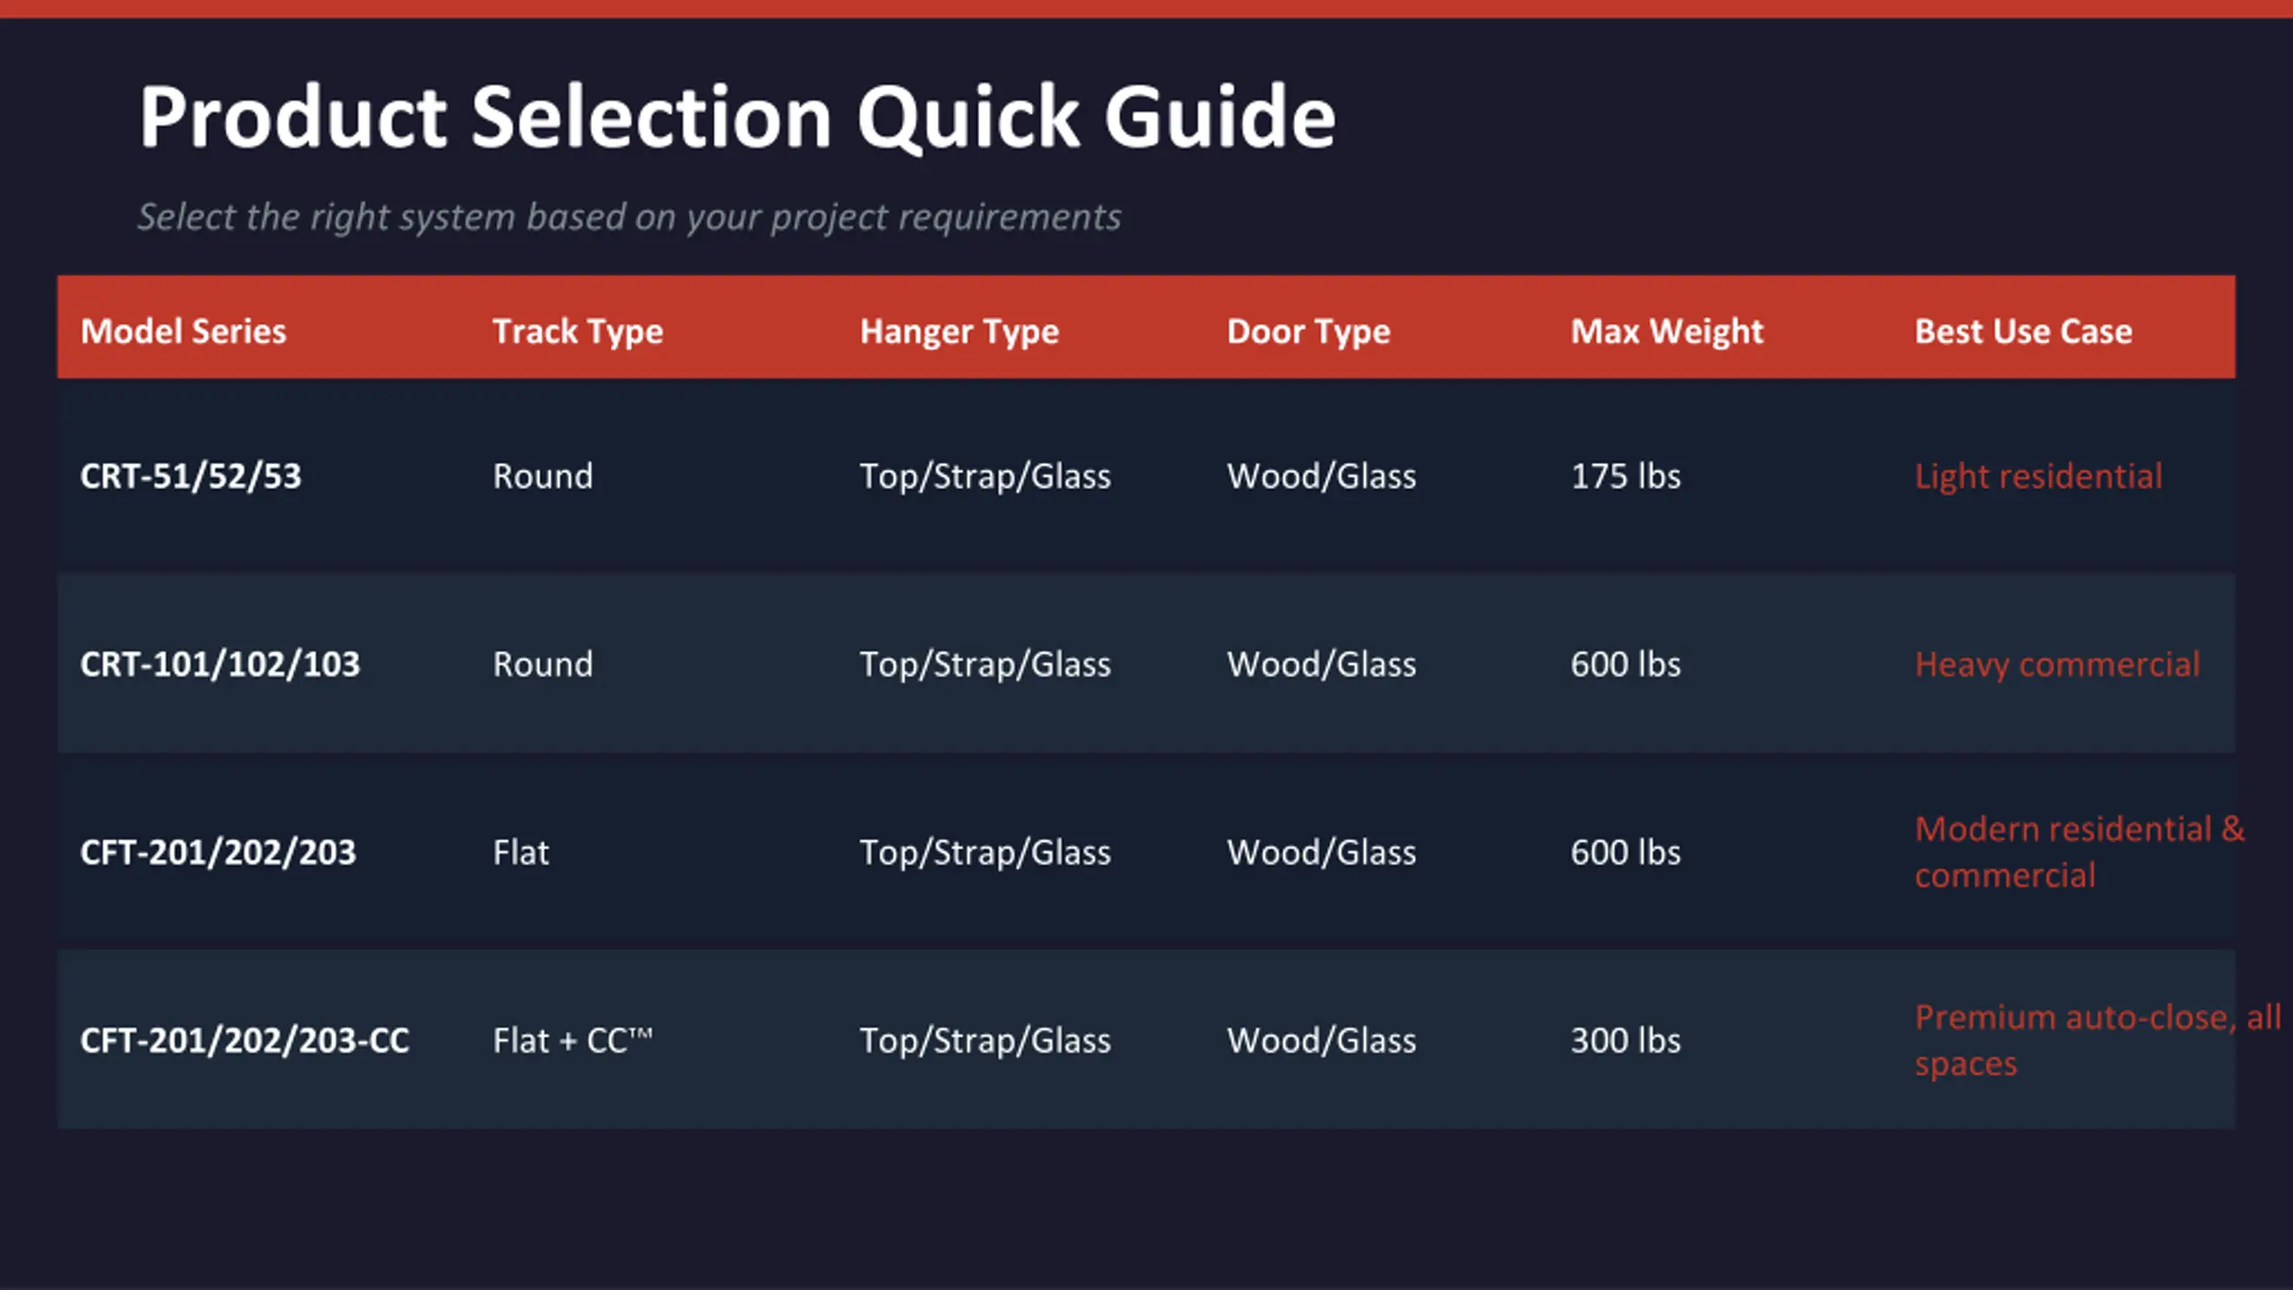Select the Flat track type cell
The height and width of the screenshot is (1290, 2293).
point(520,853)
